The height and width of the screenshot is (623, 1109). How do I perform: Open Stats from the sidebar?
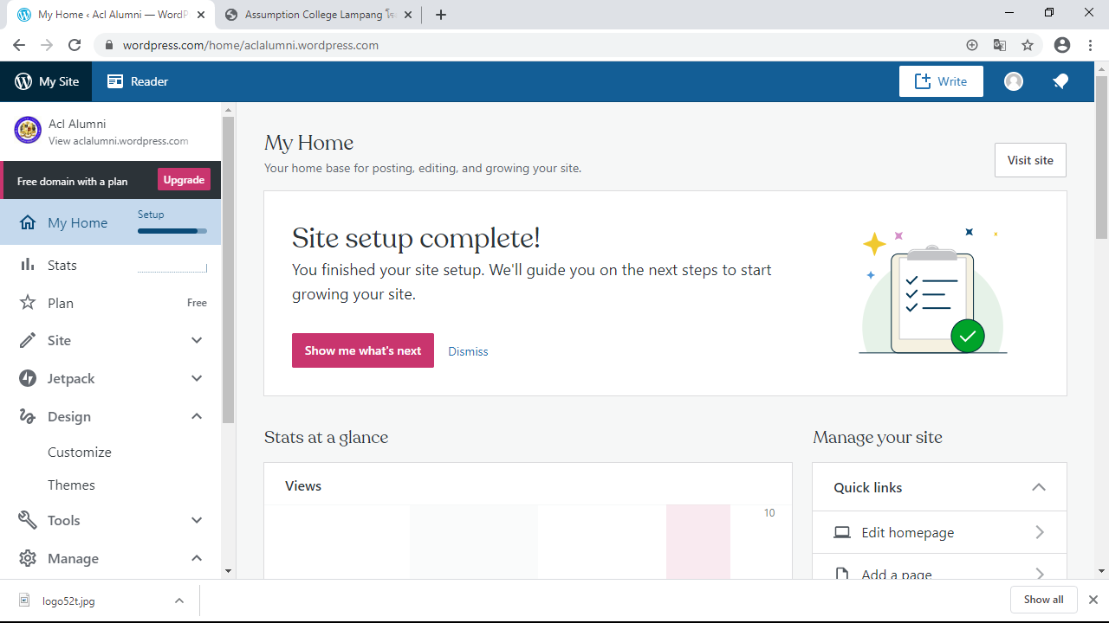(62, 266)
